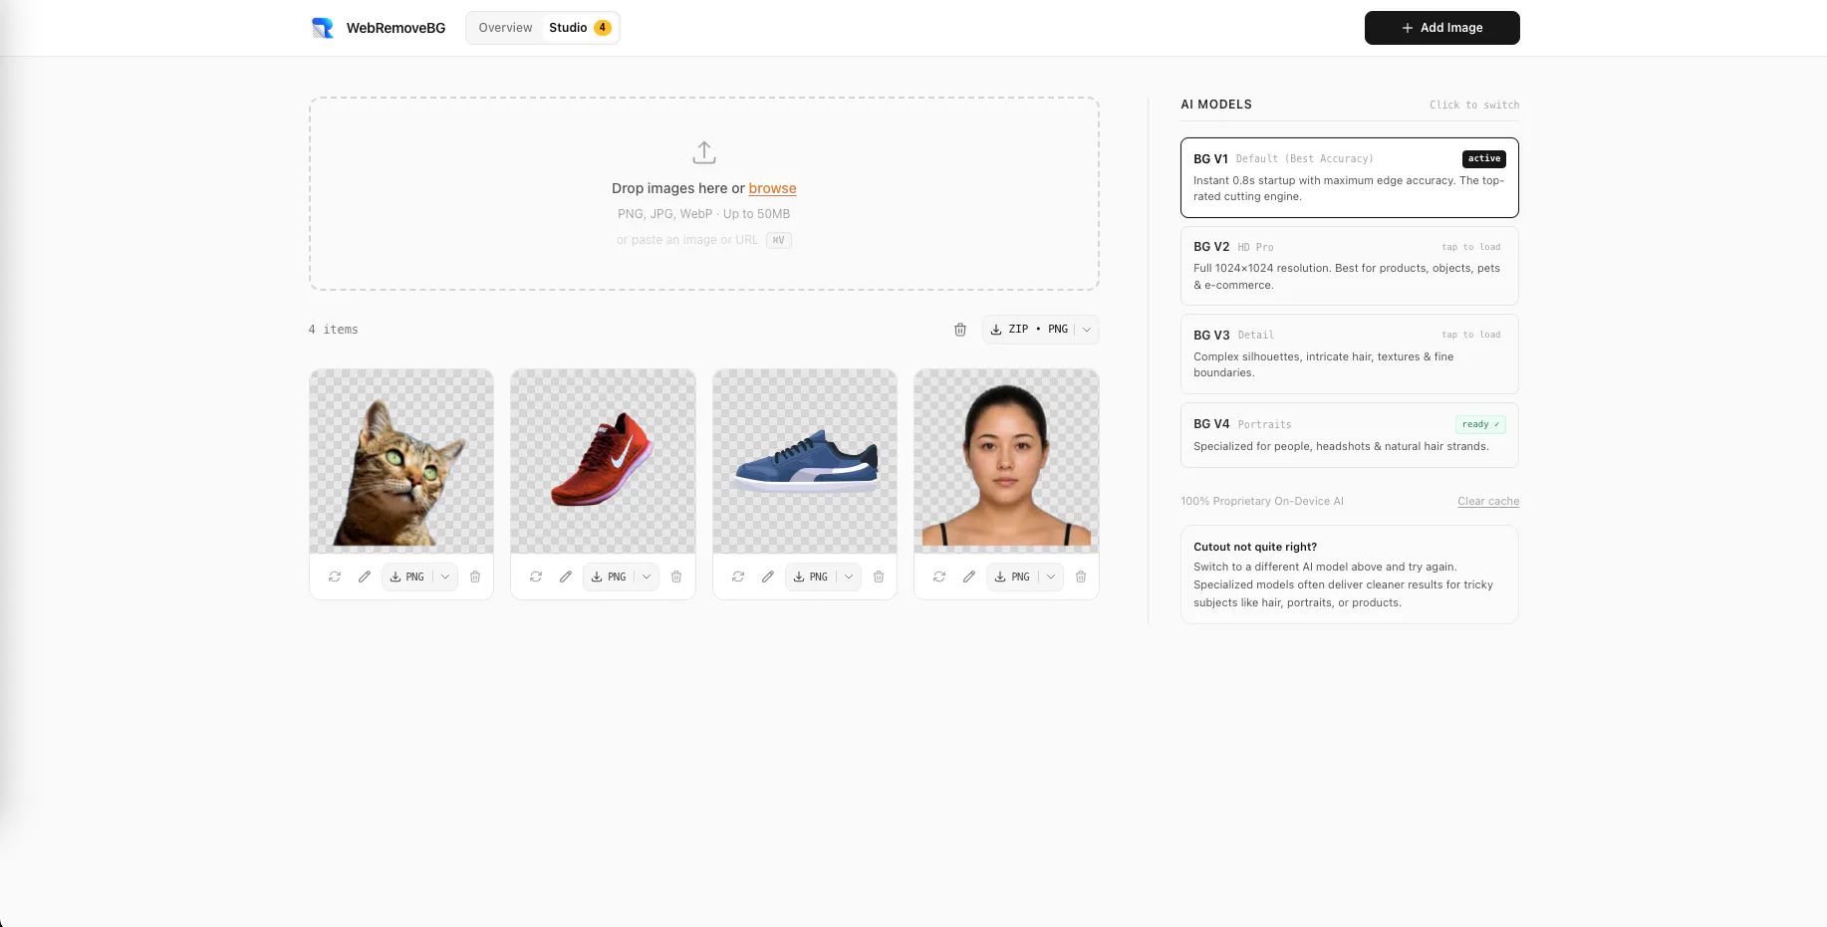Open the red Nike shoe thumbnail
The image size is (1827, 927).
pyautogui.click(x=603, y=461)
